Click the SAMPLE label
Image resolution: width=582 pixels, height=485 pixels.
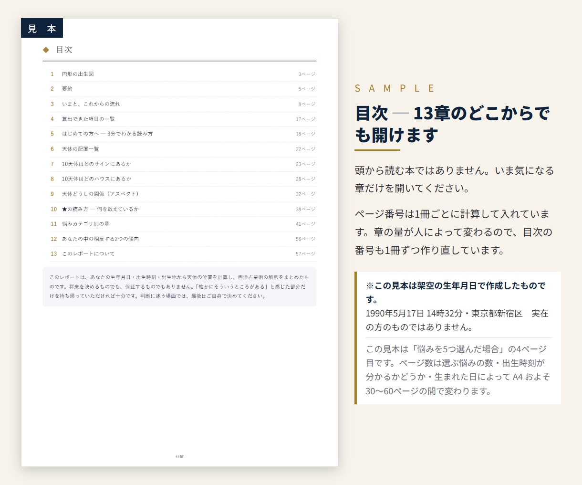395,88
